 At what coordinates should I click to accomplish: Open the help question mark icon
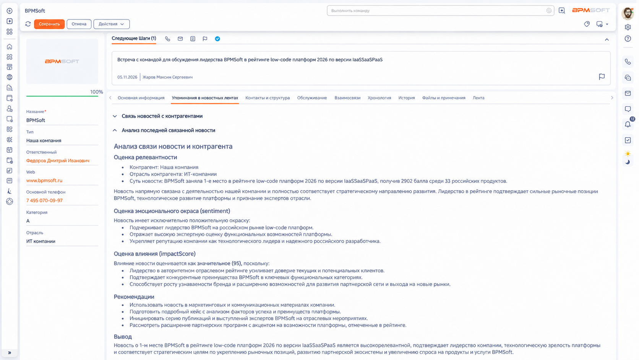click(x=628, y=39)
